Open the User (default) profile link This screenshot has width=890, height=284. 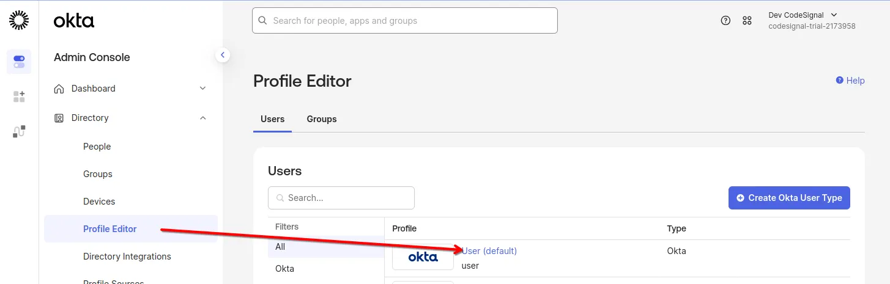pos(489,251)
